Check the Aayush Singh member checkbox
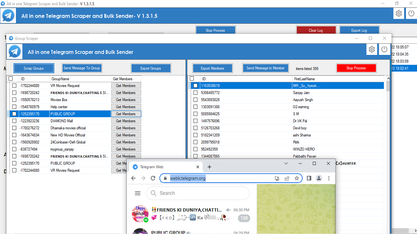The width and height of the screenshot is (417, 234). [195, 100]
